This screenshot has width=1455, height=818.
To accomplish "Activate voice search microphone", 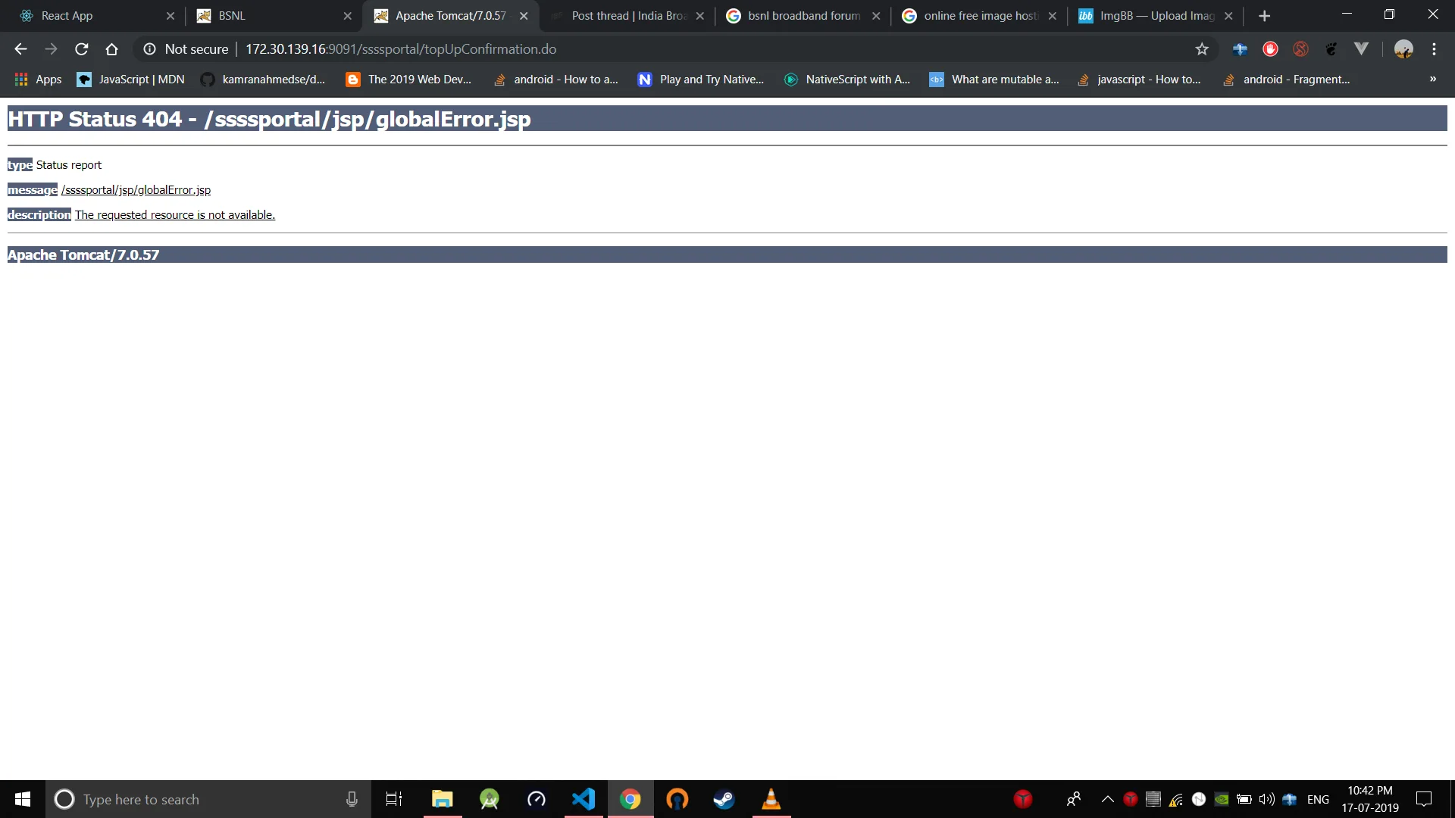I will tap(351, 799).
